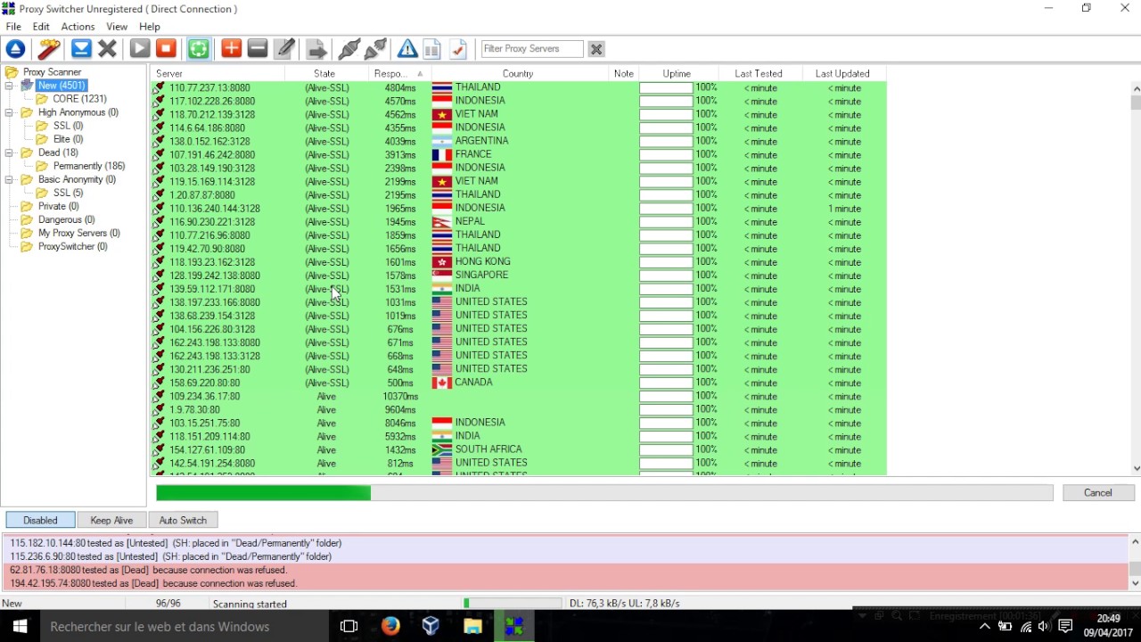
Task: Open the Help menu
Action: (x=150, y=27)
